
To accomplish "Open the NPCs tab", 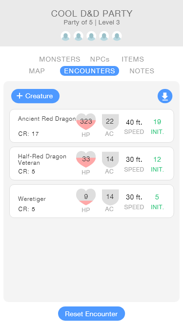I will click(100, 59).
